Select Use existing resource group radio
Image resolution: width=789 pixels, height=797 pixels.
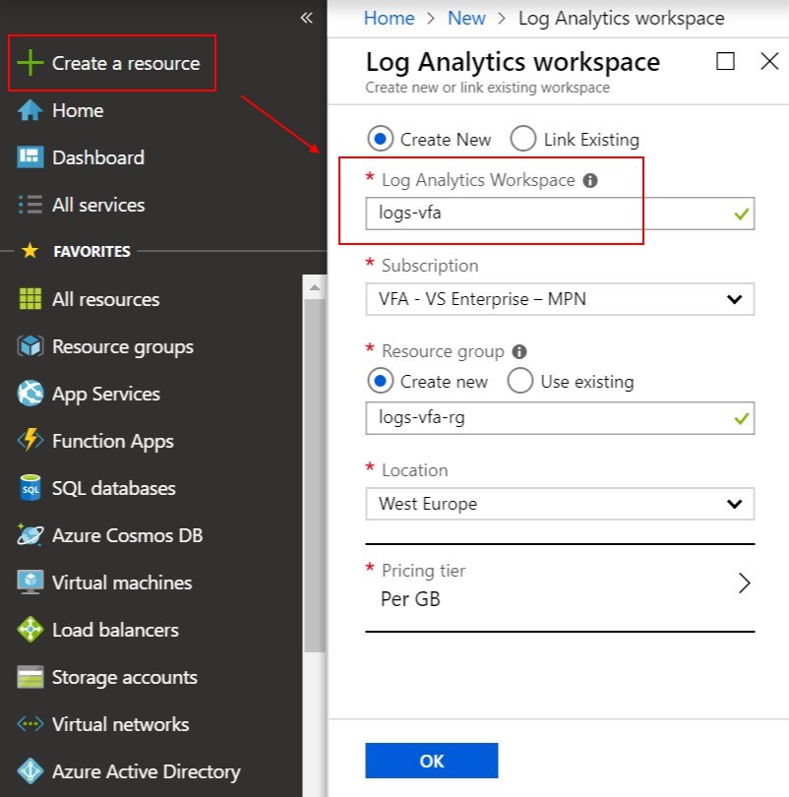coord(520,381)
